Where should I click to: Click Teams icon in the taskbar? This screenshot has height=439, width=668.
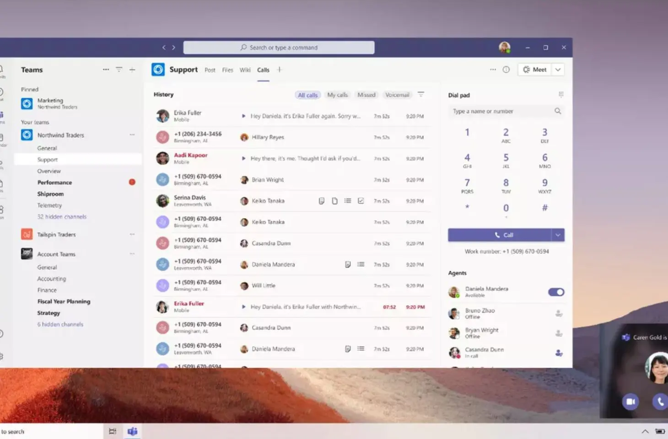coord(133,431)
